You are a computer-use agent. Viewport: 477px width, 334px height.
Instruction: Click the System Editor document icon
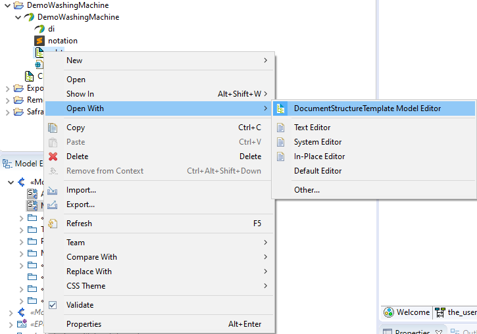click(x=280, y=142)
